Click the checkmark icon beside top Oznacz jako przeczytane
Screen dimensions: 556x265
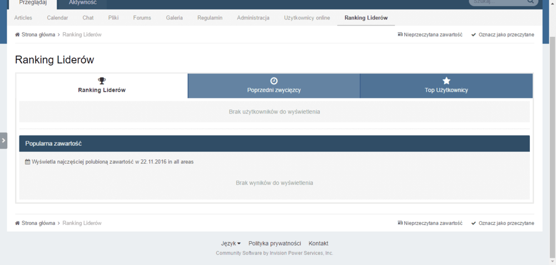[x=474, y=35]
